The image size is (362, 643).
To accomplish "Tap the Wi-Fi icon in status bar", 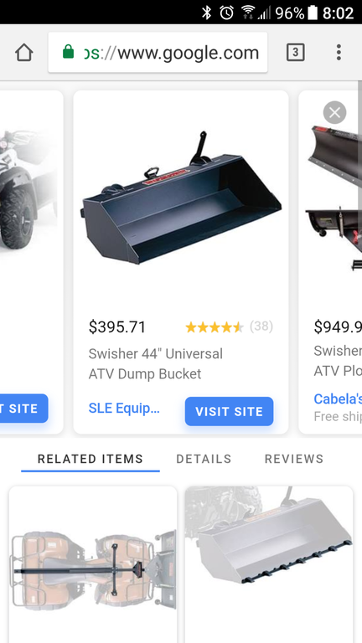I will [x=247, y=13].
